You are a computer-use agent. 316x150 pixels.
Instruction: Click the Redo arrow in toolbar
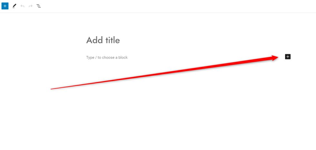click(30, 6)
